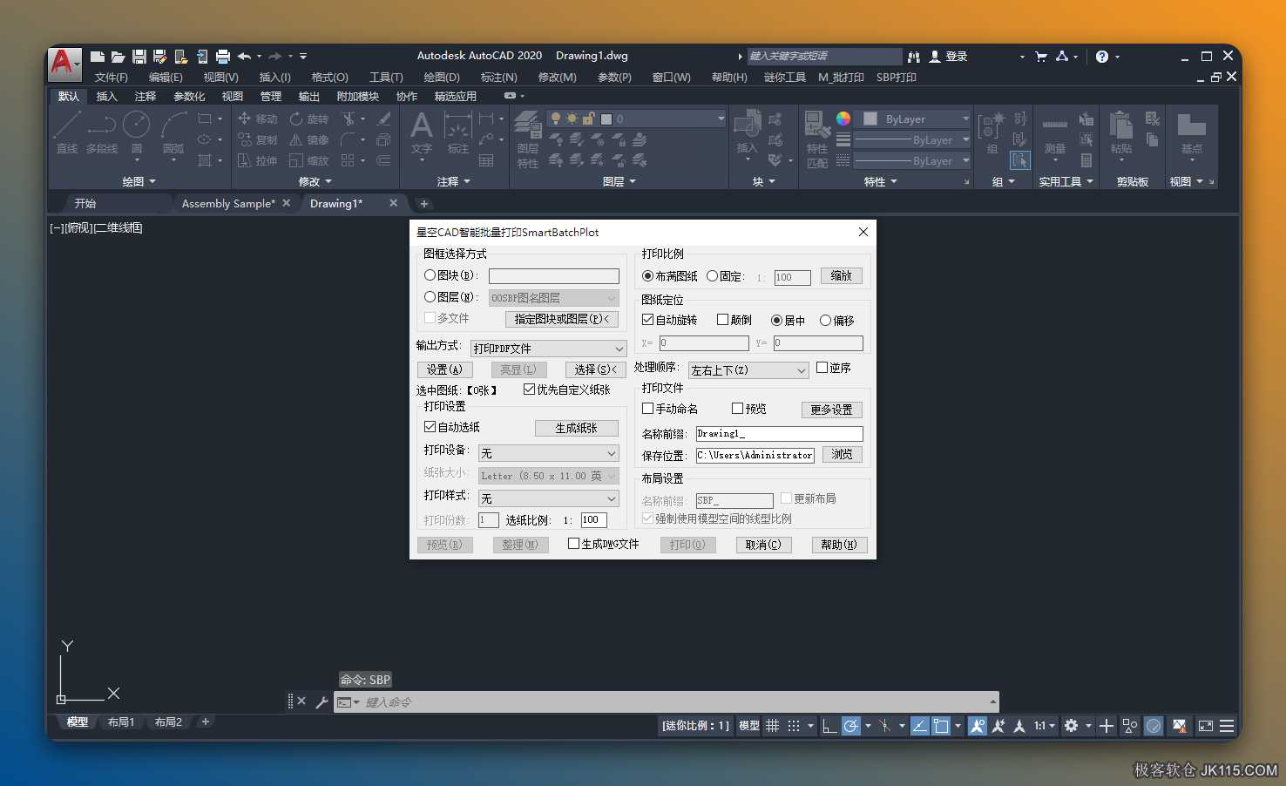The width and height of the screenshot is (1286, 786).
Task: Click the help question mark icon
Action: coord(1102,57)
